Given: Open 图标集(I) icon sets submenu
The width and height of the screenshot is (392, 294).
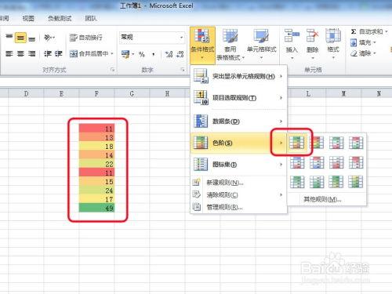Looking at the screenshot, I should (x=238, y=165).
